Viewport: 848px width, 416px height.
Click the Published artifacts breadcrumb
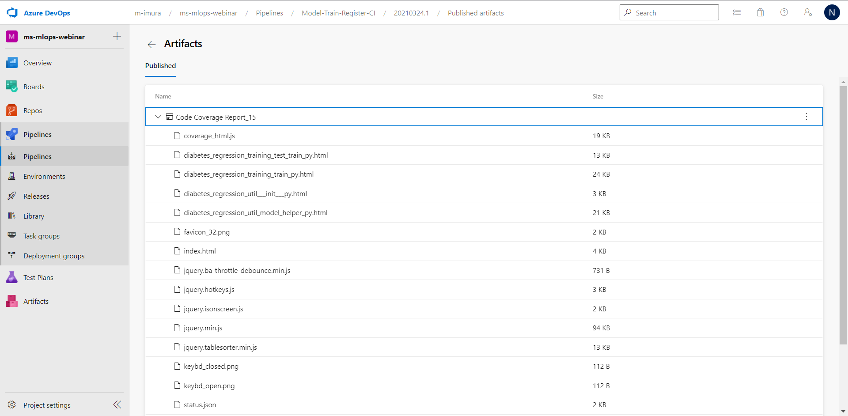(x=476, y=13)
